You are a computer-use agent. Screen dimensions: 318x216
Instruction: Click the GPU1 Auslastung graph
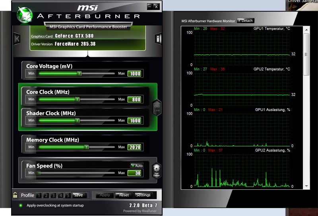tap(242, 130)
